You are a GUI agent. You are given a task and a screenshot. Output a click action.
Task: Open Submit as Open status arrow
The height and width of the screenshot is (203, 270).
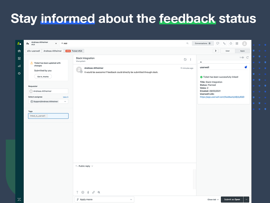(x=247, y=200)
